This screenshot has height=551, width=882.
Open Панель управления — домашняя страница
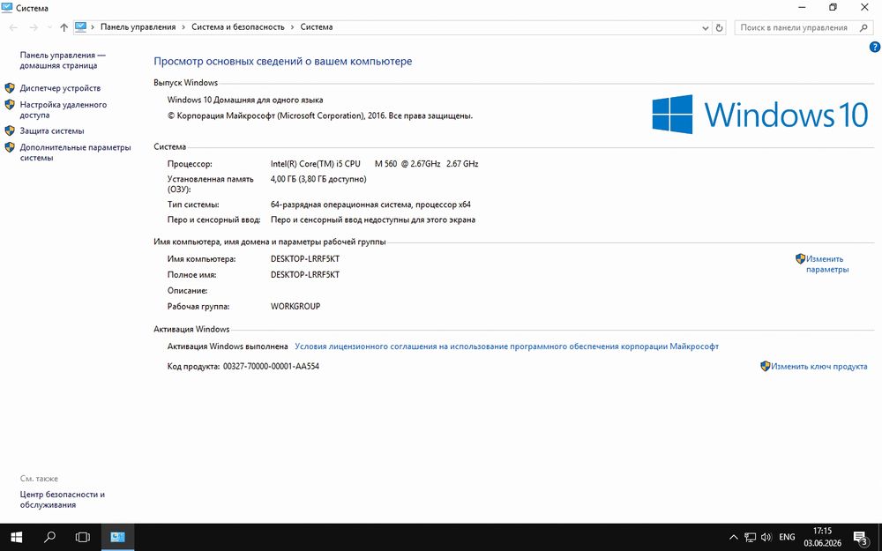[63, 60]
